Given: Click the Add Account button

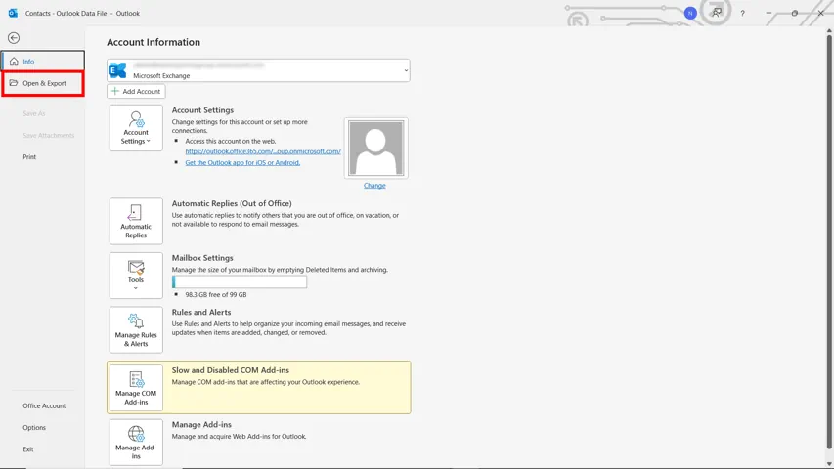Looking at the screenshot, I should tap(136, 91).
